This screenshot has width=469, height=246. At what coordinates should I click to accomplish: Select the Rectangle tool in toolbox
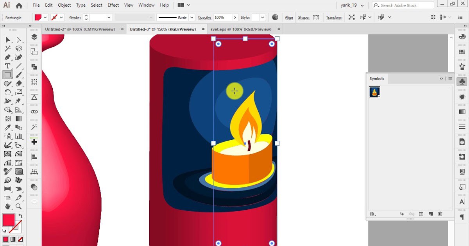8,75
